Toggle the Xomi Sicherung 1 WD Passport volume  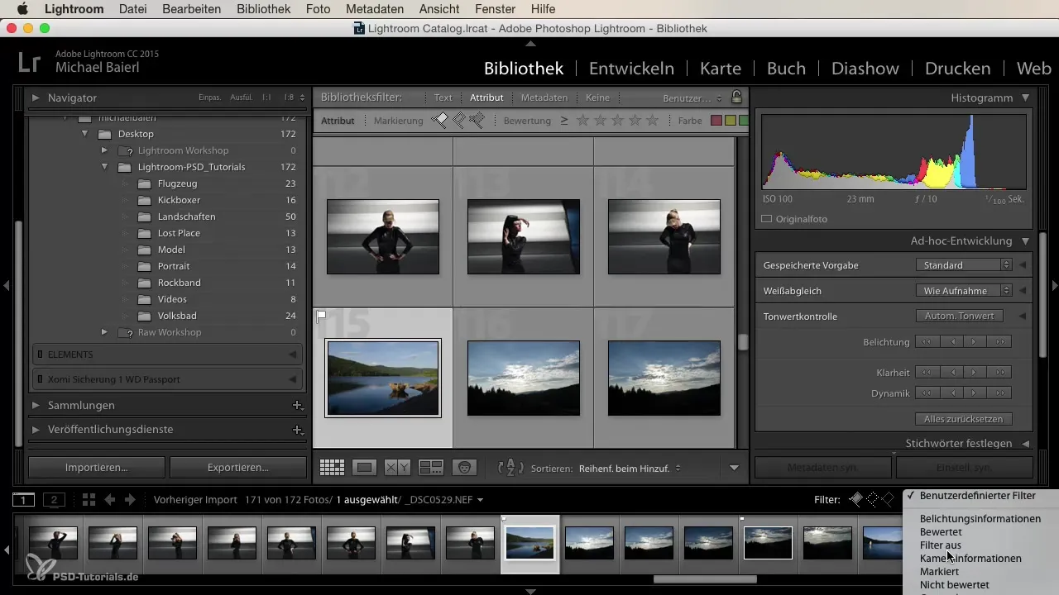pyautogui.click(x=40, y=379)
